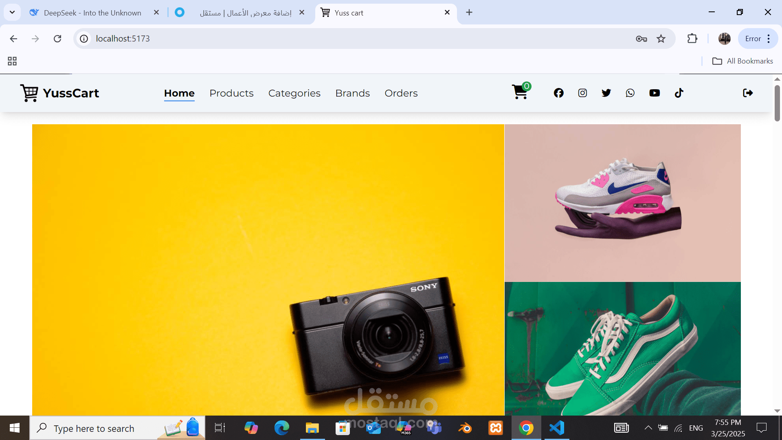The height and width of the screenshot is (440, 782).
Task: Click the taskbar search box
Action: pos(117,428)
